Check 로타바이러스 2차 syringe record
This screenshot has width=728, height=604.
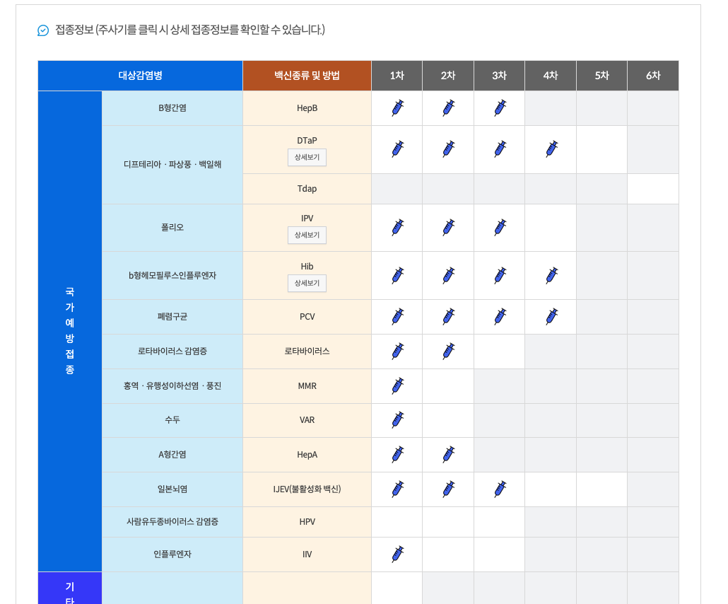click(449, 352)
